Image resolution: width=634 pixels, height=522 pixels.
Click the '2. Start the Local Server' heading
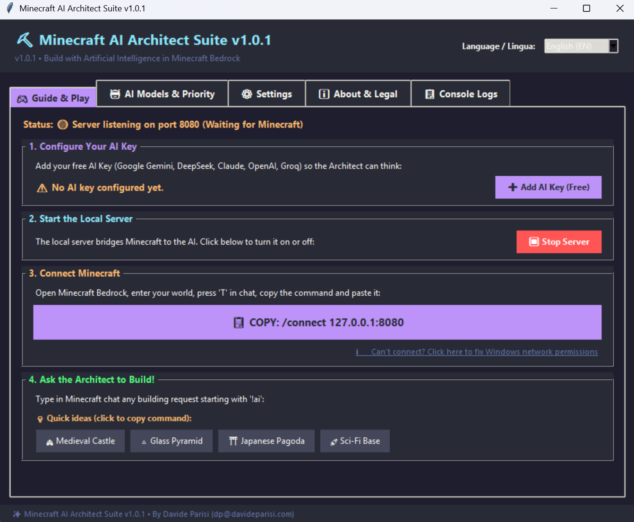pyautogui.click(x=81, y=219)
